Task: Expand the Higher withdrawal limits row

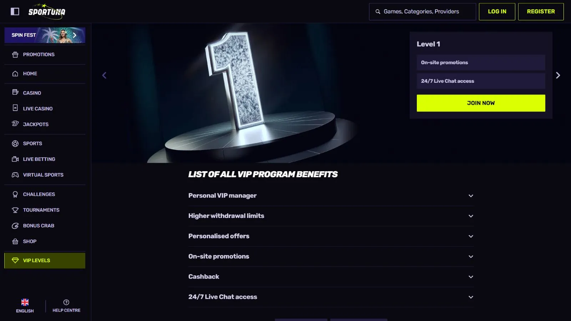Action: pos(471,216)
